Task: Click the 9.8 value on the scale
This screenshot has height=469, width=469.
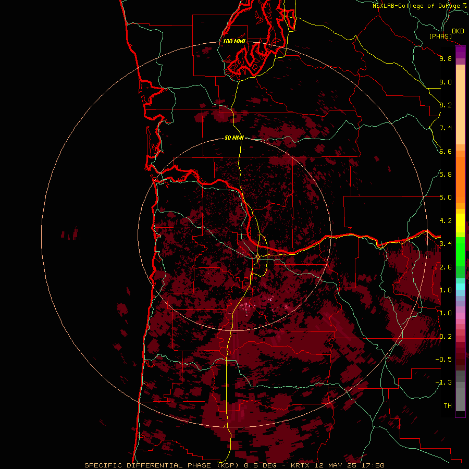Action: (x=446, y=58)
